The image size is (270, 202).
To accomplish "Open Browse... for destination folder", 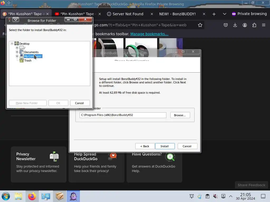I will point(180,115).
